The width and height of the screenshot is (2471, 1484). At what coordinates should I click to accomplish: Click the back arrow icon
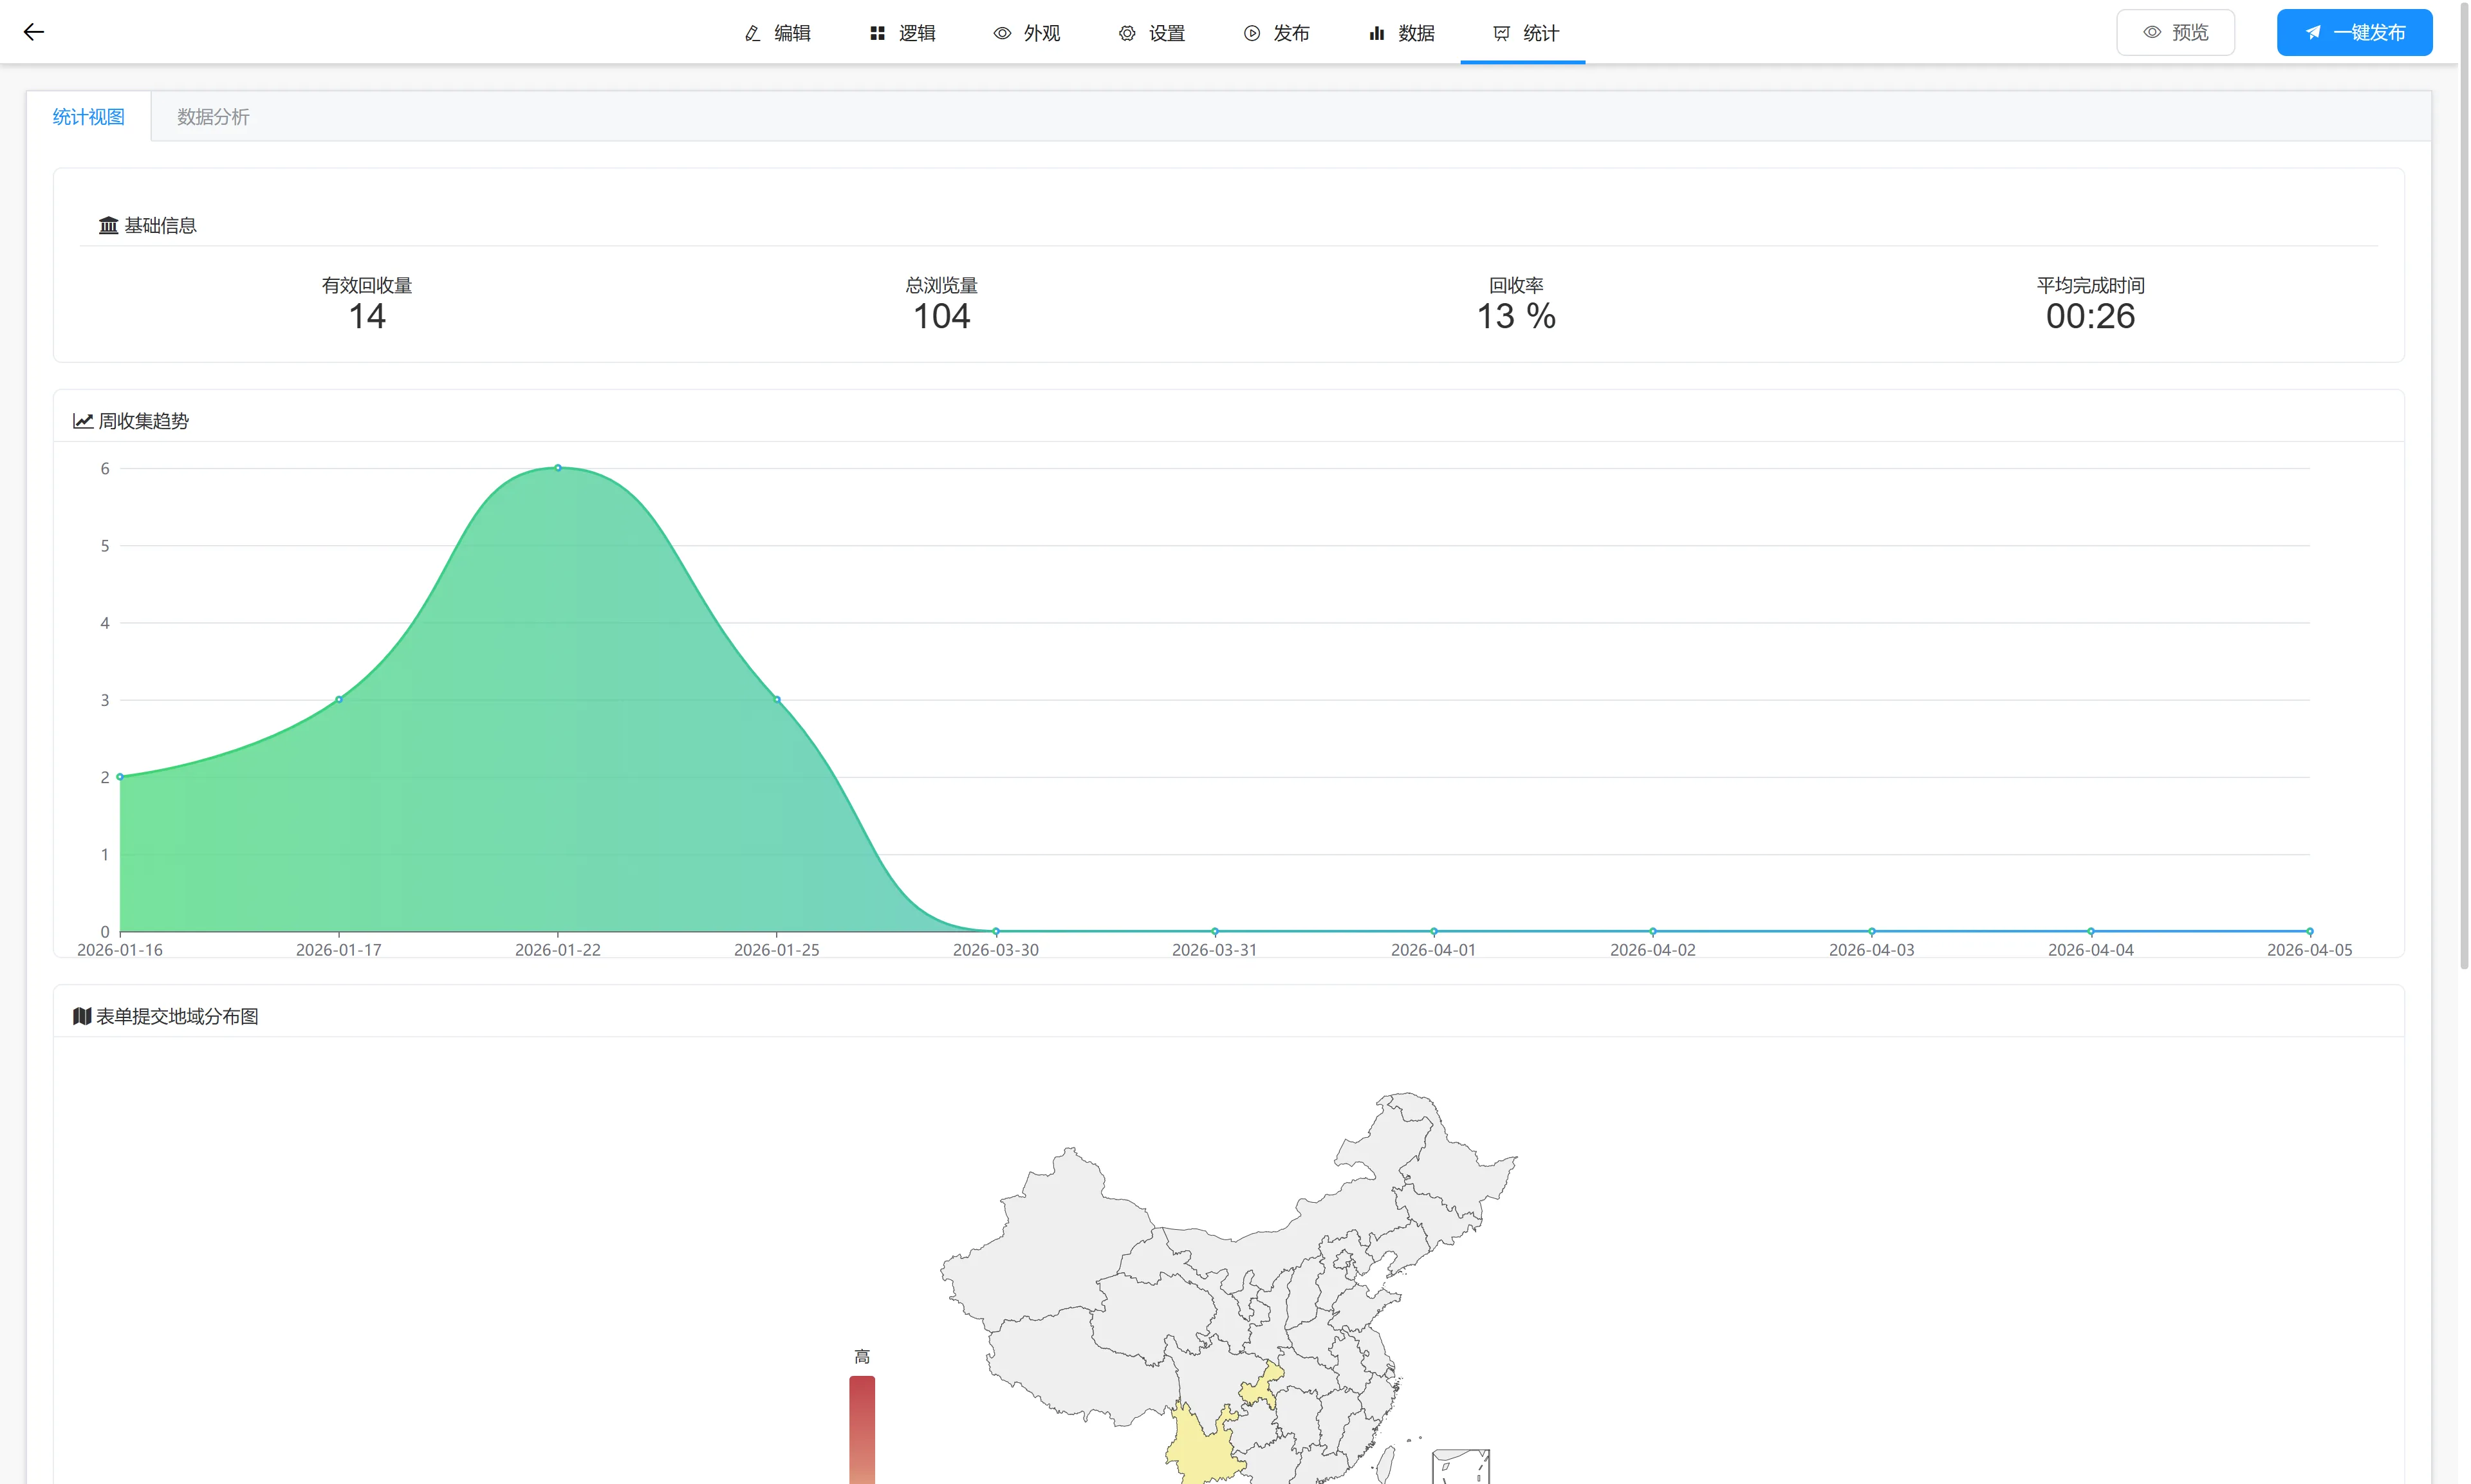point(34,32)
